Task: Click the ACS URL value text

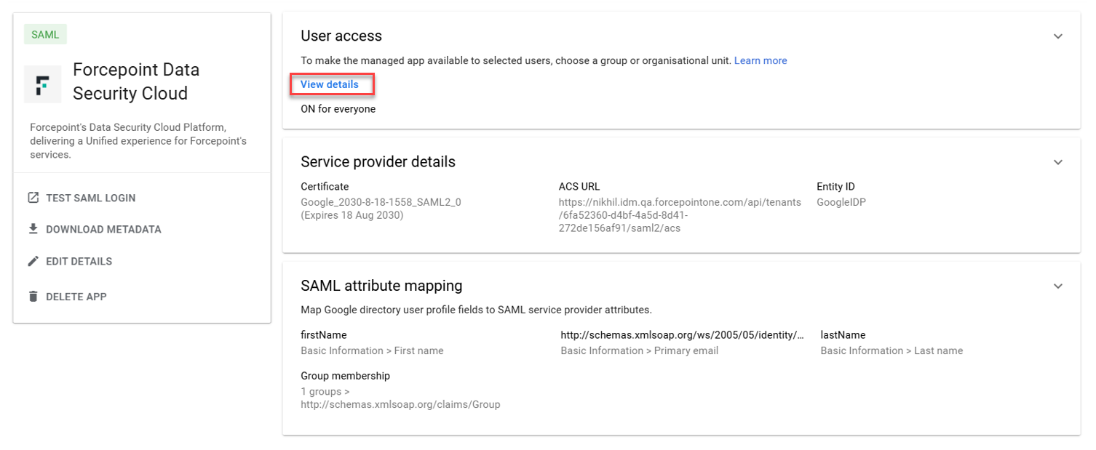Action: 679,215
